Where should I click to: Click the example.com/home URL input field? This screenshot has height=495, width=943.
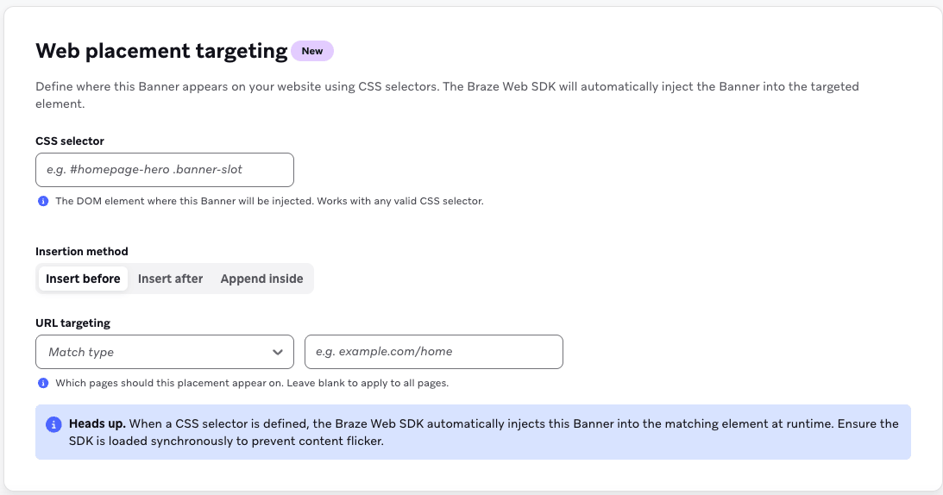434,352
